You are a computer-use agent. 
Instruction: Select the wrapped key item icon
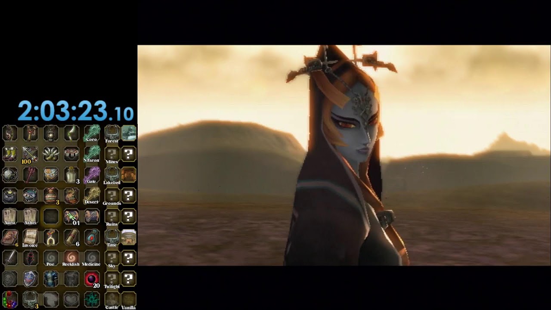tap(92, 216)
